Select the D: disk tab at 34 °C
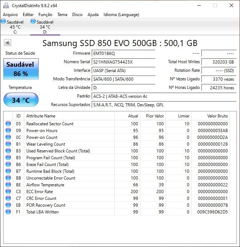 coord(45,26)
